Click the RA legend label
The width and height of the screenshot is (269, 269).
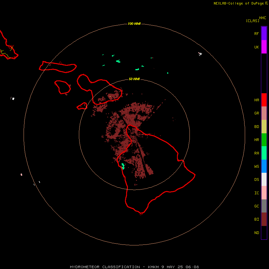point(257,153)
